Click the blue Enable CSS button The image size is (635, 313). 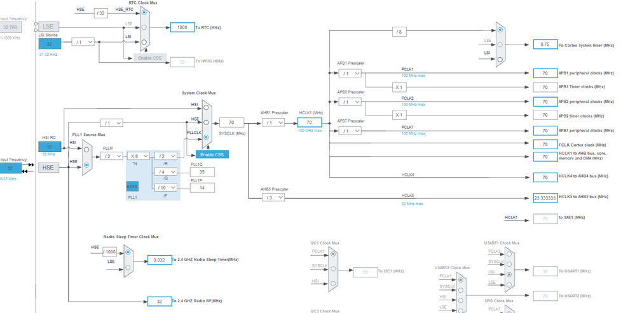pos(212,154)
